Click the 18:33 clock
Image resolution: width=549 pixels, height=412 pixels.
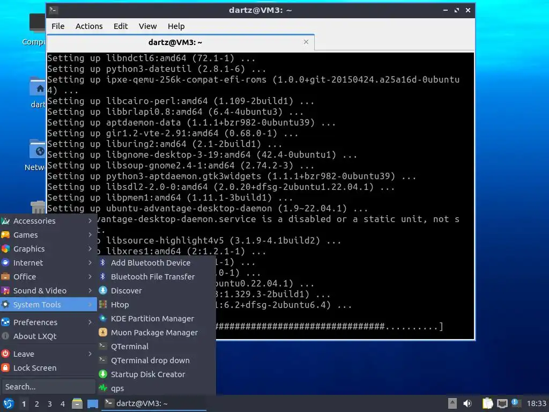click(x=536, y=403)
